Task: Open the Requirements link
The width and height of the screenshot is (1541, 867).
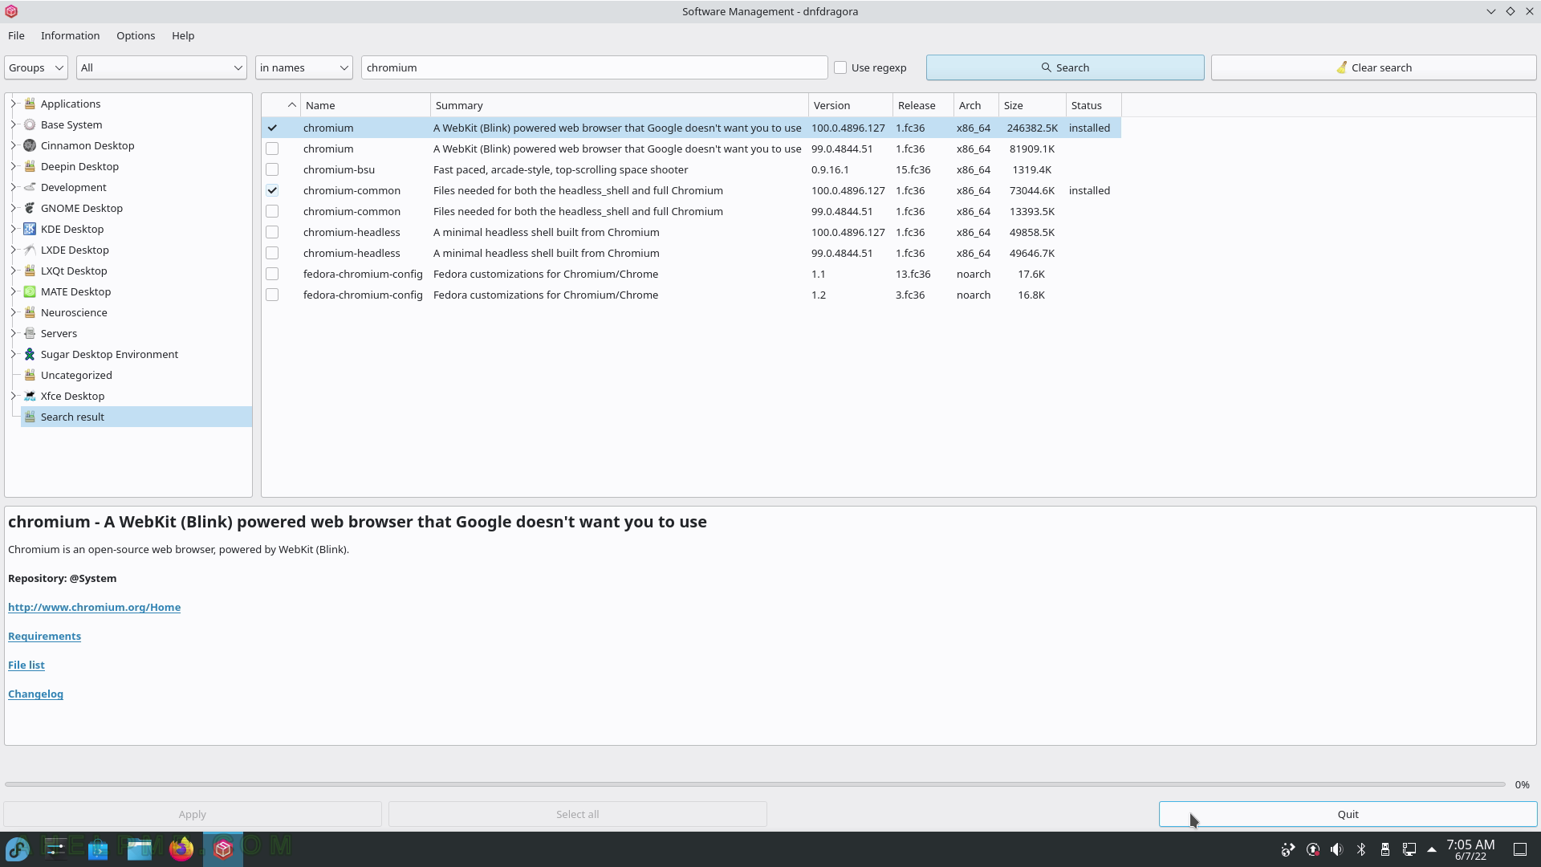Action: pos(44,636)
